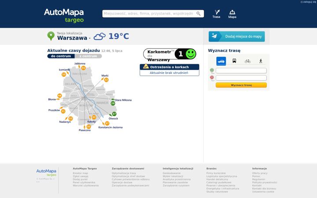The width and height of the screenshot is (317, 198).
Task: Click the search magnifier icon
Action: (x=199, y=14)
